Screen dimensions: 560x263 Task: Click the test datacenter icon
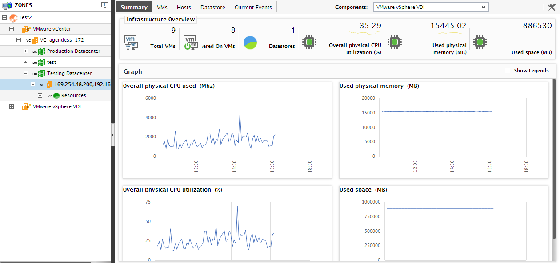(x=42, y=62)
